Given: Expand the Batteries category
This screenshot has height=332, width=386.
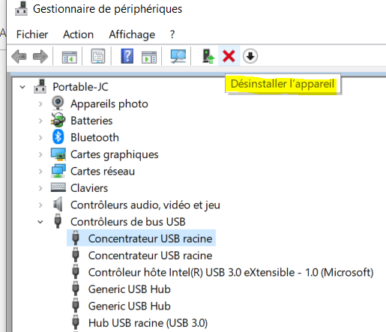Looking at the screenshot, I should (40, 121).
